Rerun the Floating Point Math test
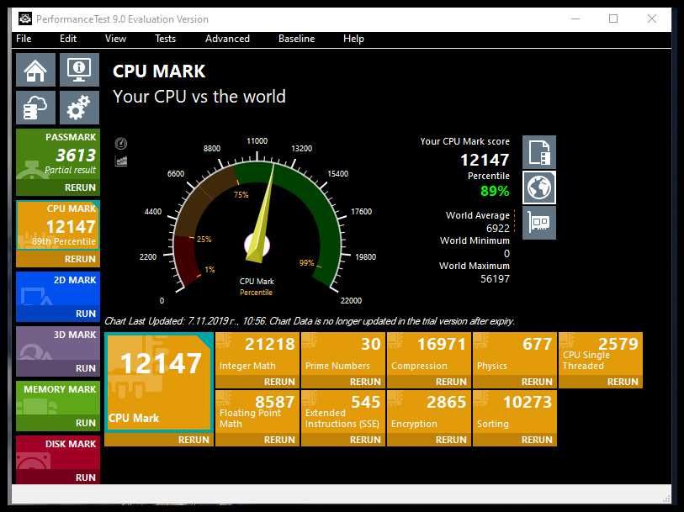The width and height of the screenshot is (684, 512). [x=257, y=440]
